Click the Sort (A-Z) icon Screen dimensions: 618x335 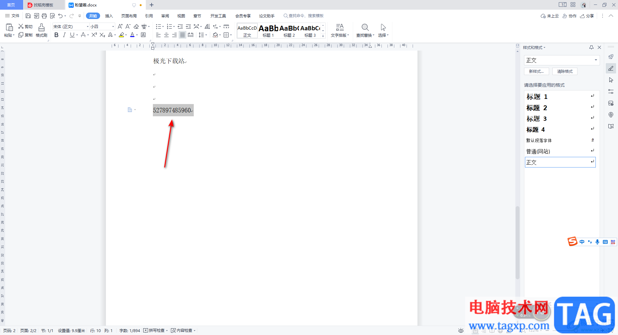(x=207, y=26)
